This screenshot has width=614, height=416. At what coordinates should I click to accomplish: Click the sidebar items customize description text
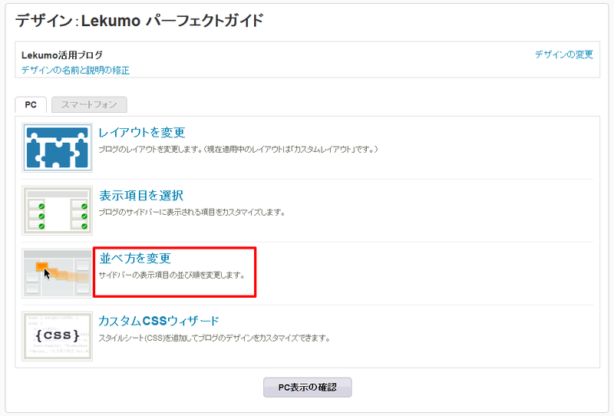coord(192,213)
